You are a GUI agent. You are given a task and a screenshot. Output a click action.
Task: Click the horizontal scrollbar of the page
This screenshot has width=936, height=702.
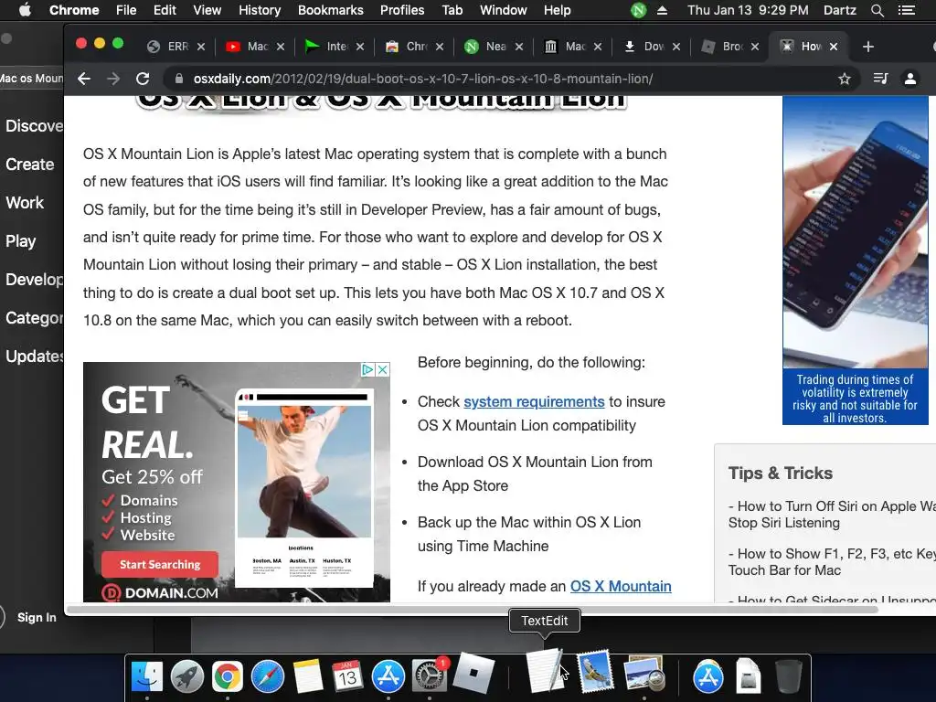click(x=472, y=610)
